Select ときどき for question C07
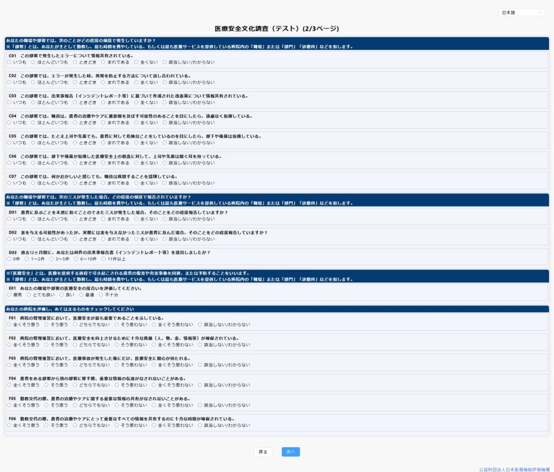The width and height of the screenshot is (554, 472). coord(75,183)
